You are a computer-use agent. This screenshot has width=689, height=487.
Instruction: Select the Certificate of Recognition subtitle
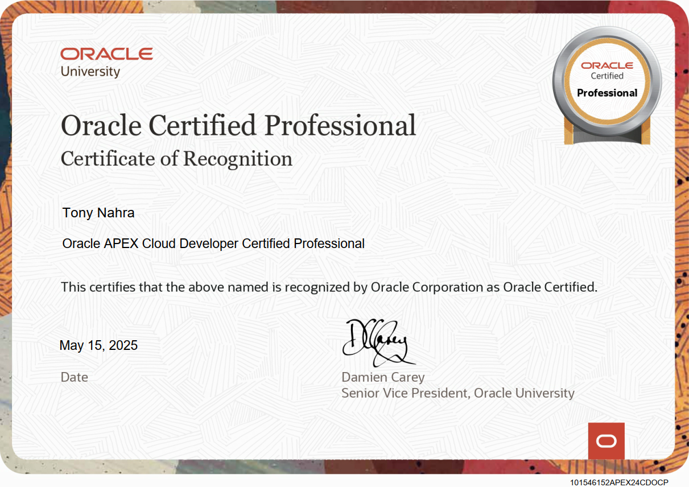pyautogui.click(x=176, y=159)
